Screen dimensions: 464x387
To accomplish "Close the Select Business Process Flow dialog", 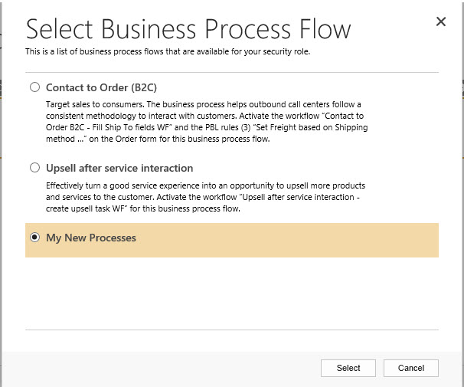I will pyautogui.click(x=440, y=22).
